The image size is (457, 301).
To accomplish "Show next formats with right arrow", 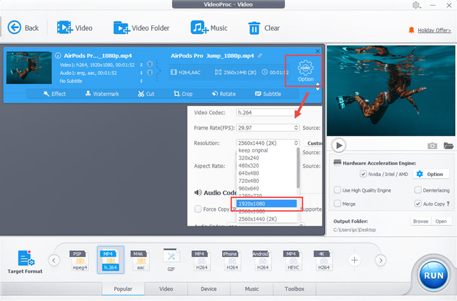I will pos(381,260).
